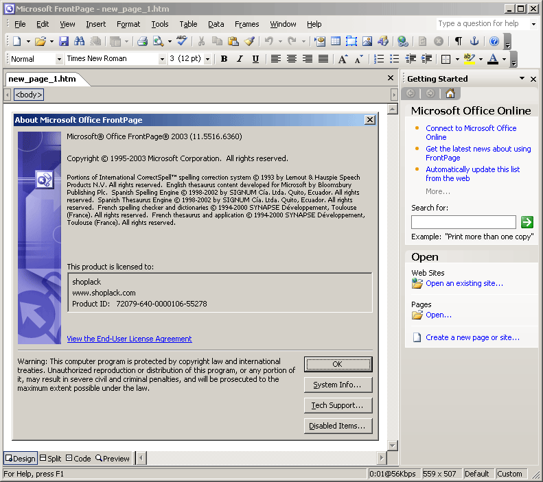
Task: Expand the Open button dropdown arrow
Action: click(51, 42)
